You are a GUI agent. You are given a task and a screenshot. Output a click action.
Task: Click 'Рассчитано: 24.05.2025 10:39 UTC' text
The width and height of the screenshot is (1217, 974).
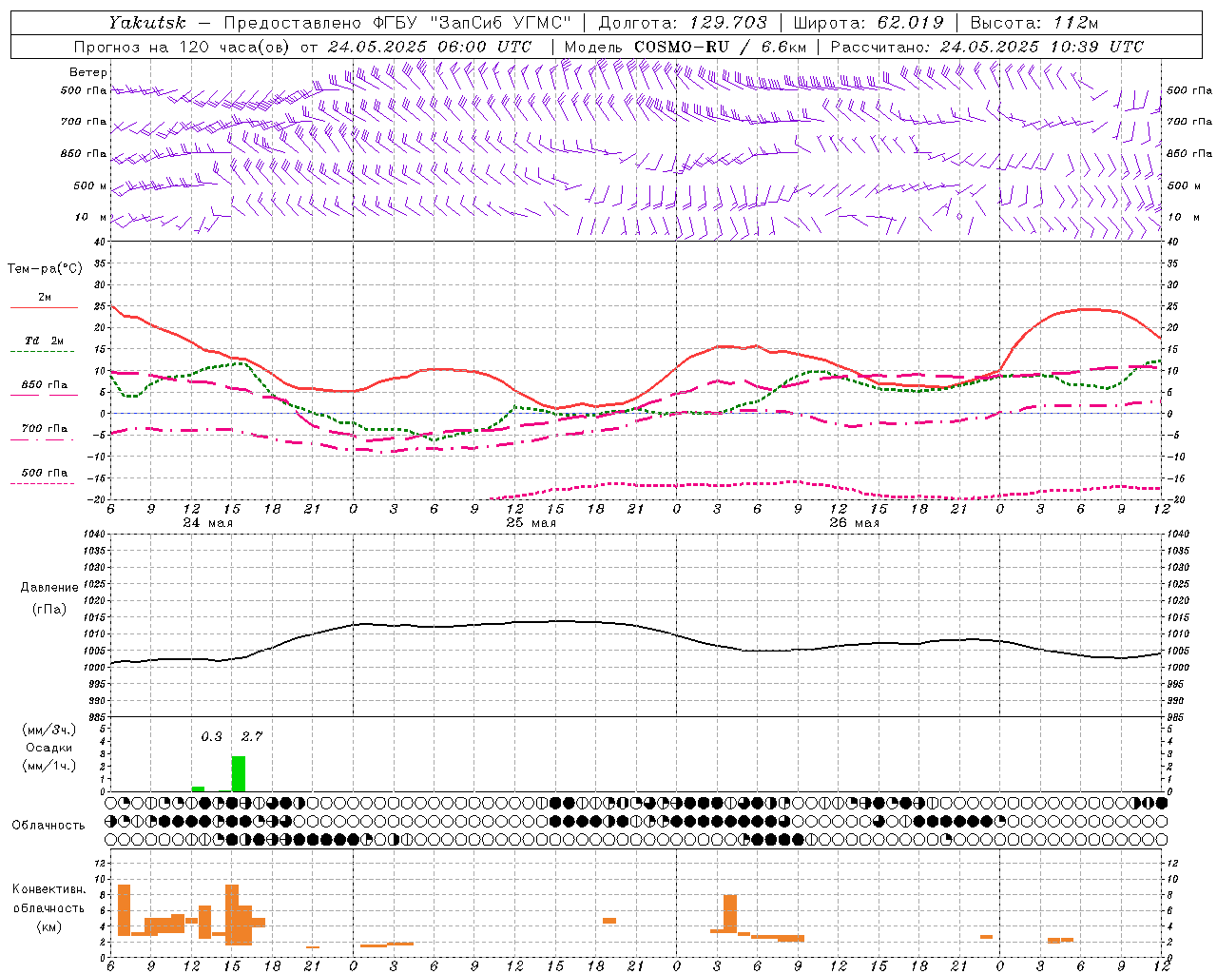(987, 47)
